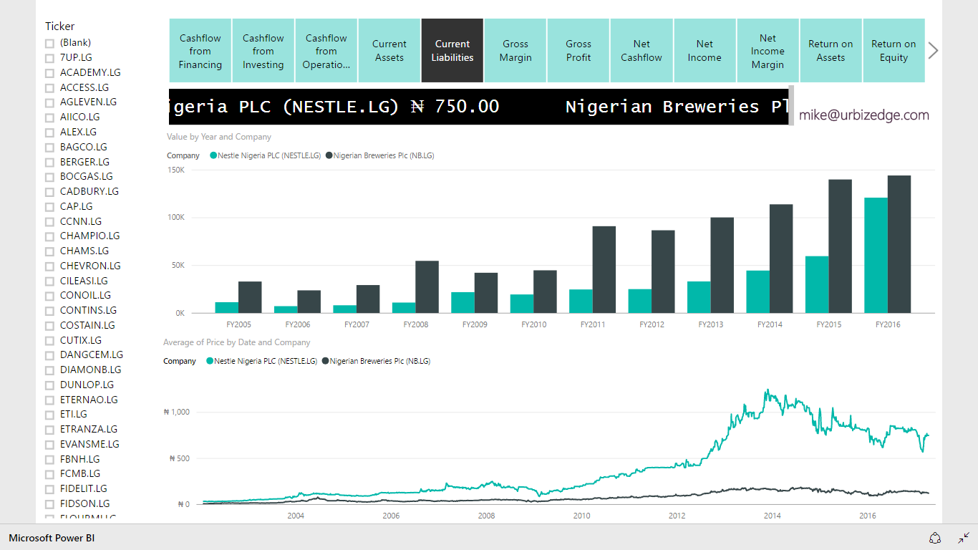
Task: Click the ticker banner scrollbar handle
Action: (791, 107)
